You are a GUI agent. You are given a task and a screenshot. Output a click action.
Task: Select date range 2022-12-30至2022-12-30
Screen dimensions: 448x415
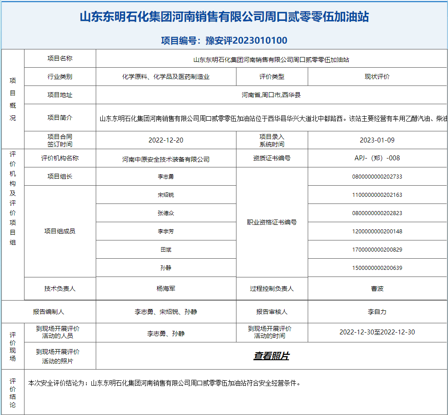[x=377, y=332]
